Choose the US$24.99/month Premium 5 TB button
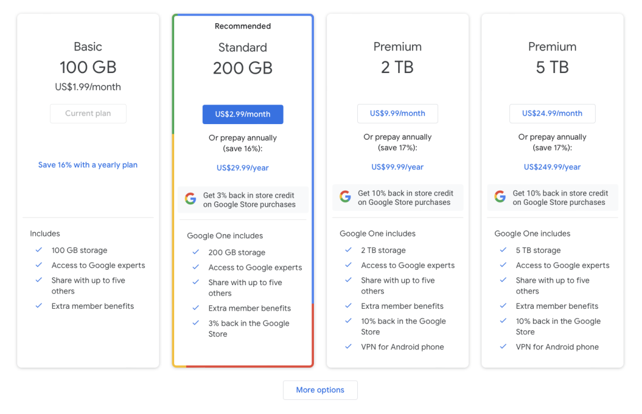Viewport: 642px width, 414px height. (552, 113)
